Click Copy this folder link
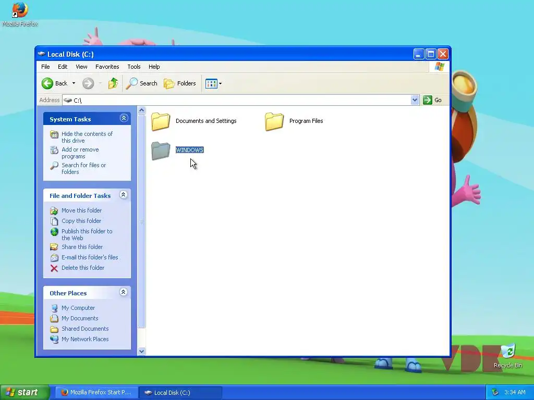Viewport: 534px width, 400px height. coord(81,221)
